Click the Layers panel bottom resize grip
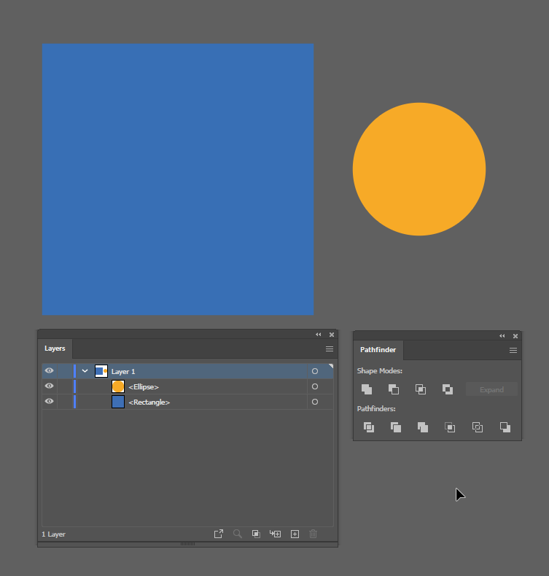 [187, 544]
